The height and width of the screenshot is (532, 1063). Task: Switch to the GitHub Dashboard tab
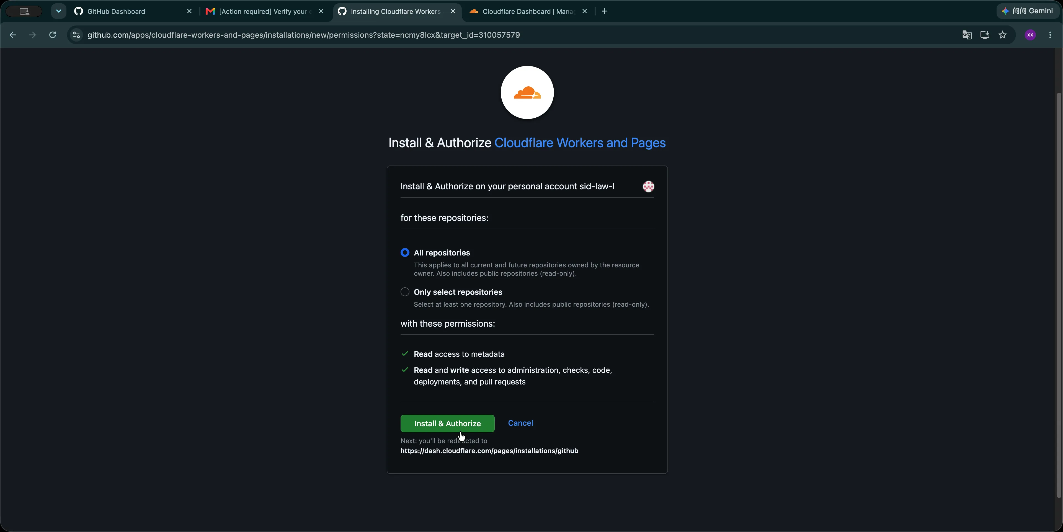click(133, 11)
